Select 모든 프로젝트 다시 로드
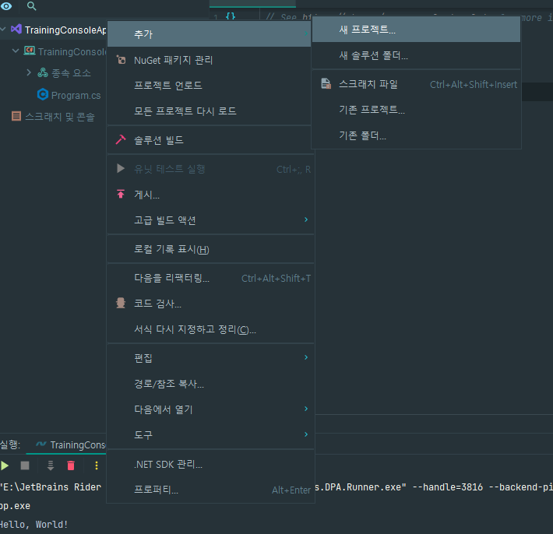Image resolution: width=553 pixels, height=534 pixels. [x=210, y=111]
